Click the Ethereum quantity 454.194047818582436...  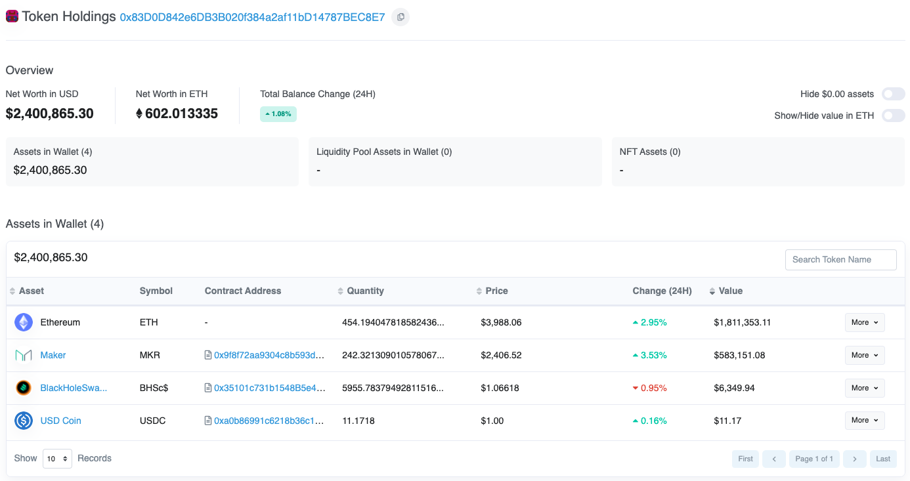tap(393, 322)
